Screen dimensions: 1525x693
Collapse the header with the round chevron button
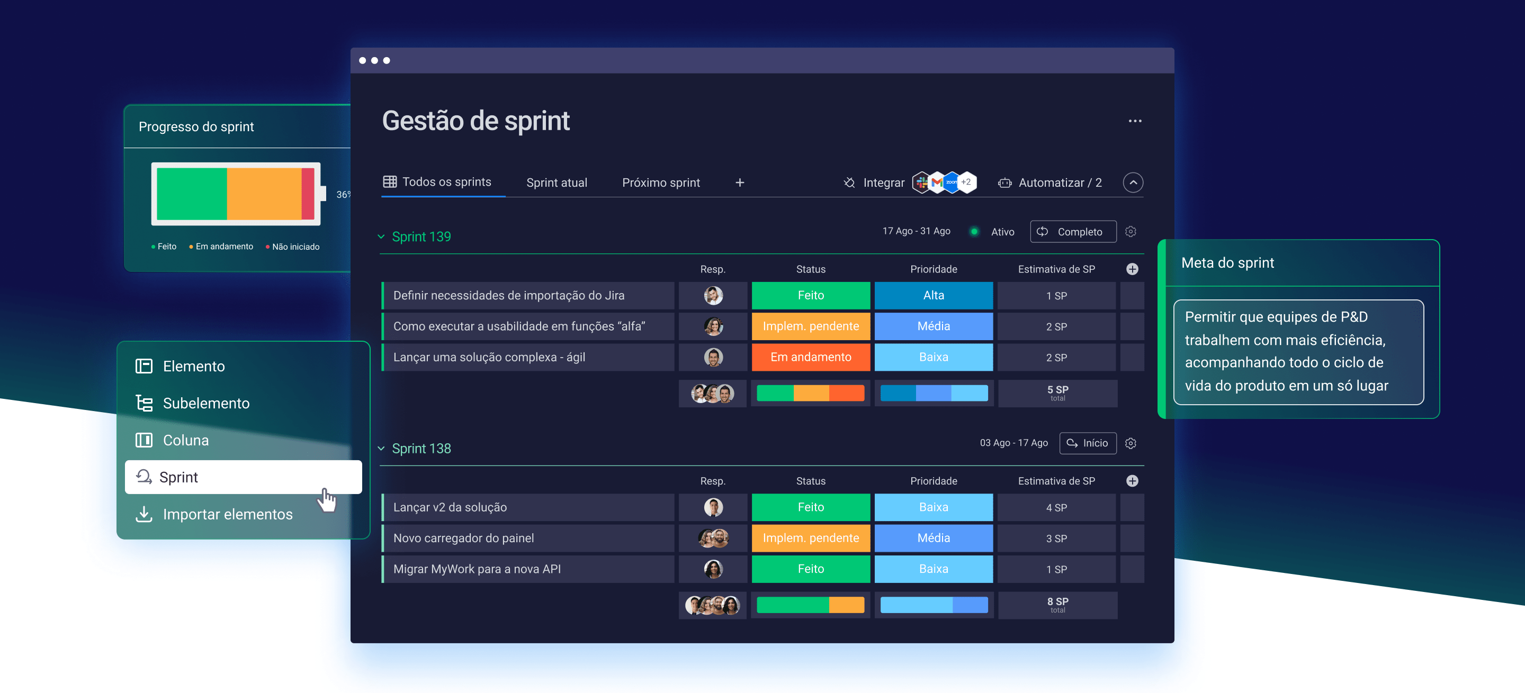point(1133,183)
